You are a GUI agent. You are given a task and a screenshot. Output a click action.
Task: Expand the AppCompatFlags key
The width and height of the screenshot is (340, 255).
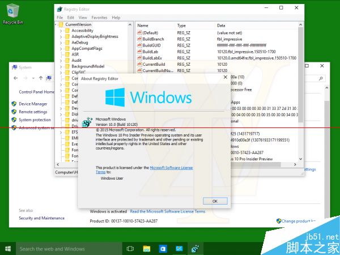click(x=61, y=49)
